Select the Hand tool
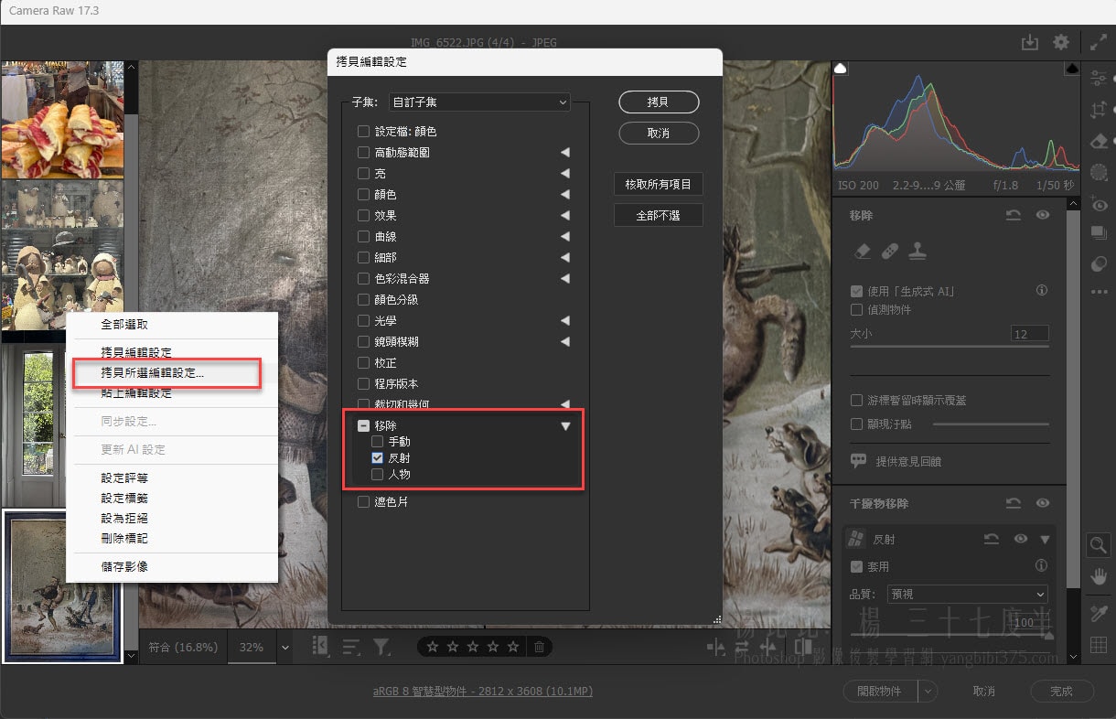 1100,576
